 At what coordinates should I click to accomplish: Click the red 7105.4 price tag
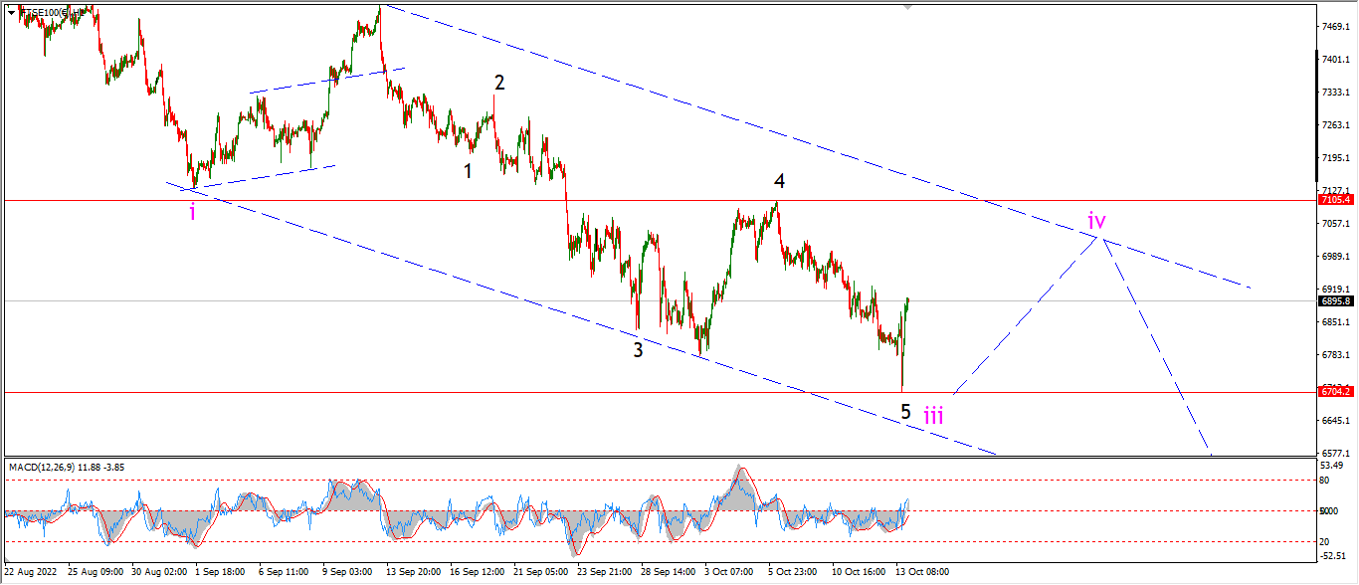pos(1334,200)
